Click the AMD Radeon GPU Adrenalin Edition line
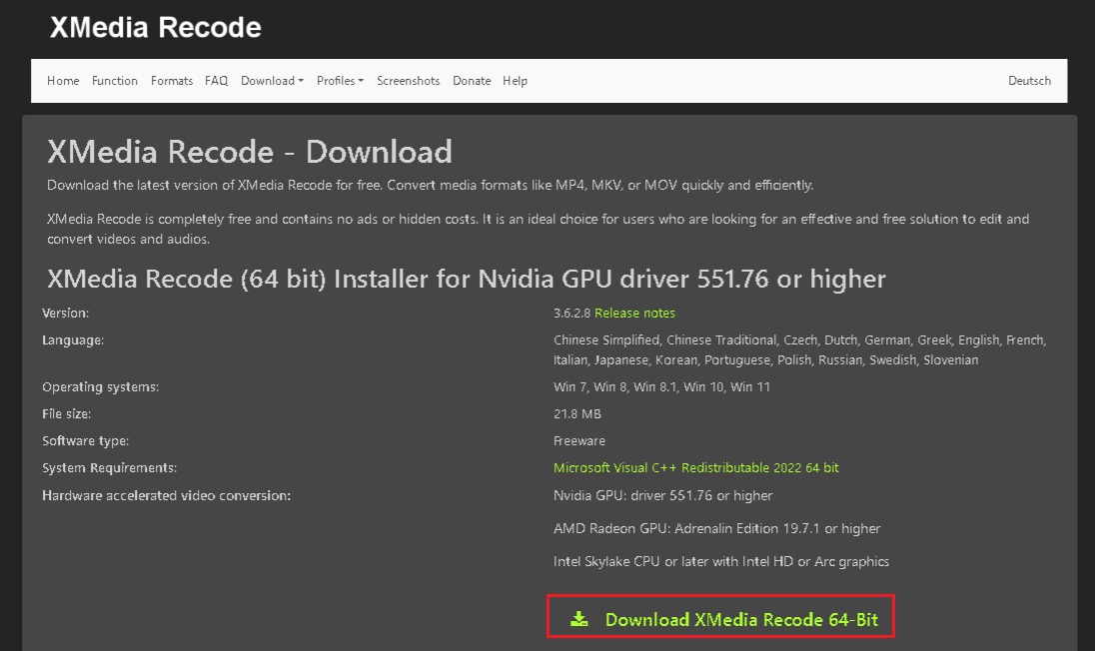This screenshot has height=651, width=1095. coord(716,528)
